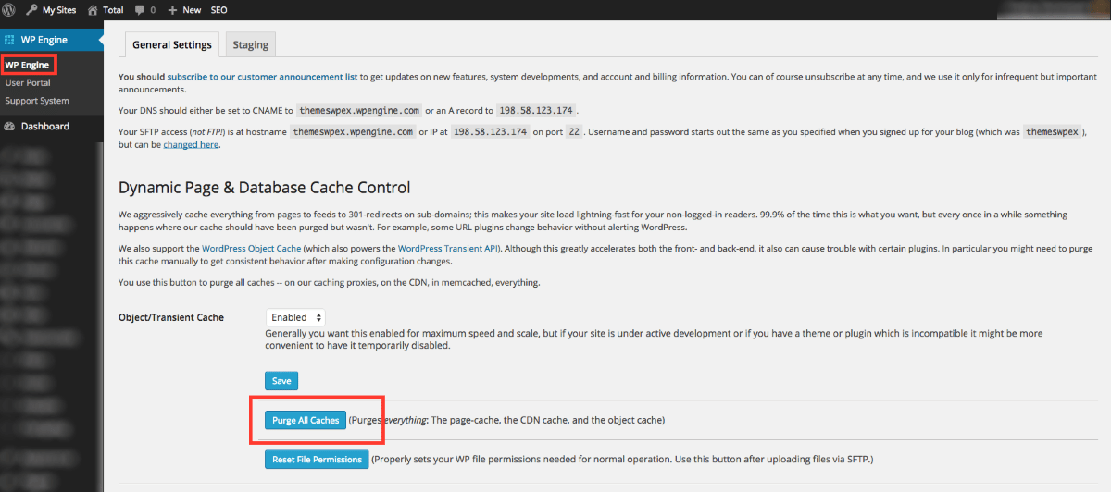
Task: Click the My Sites key icon
Action: click(31, 10)
